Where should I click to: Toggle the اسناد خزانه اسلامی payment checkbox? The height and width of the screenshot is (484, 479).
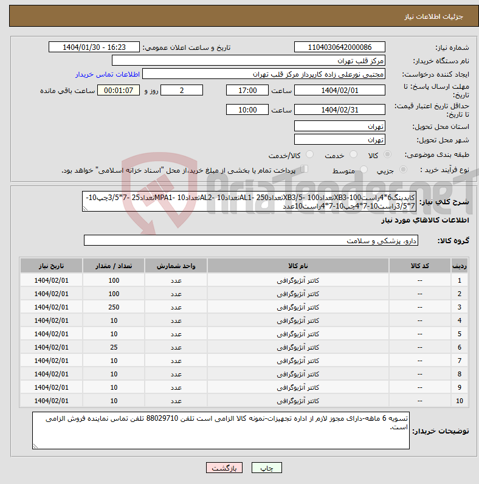(305, 169)
